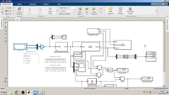This screenshot has width=169, height=95.
Task: Click the Image annotation palette icon
Action: pos(6,41)
